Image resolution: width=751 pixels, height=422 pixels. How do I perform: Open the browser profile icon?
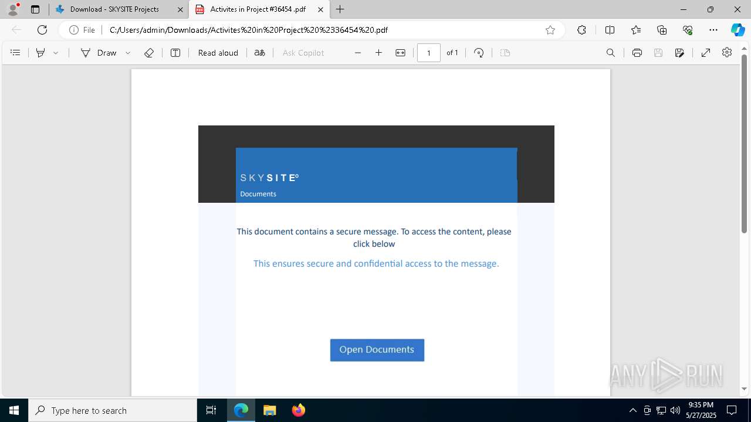pos(13,9)
